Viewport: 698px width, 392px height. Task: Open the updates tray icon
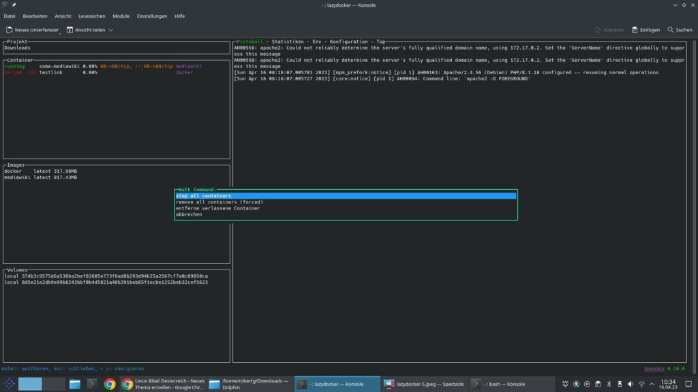(x=576, y=384)
